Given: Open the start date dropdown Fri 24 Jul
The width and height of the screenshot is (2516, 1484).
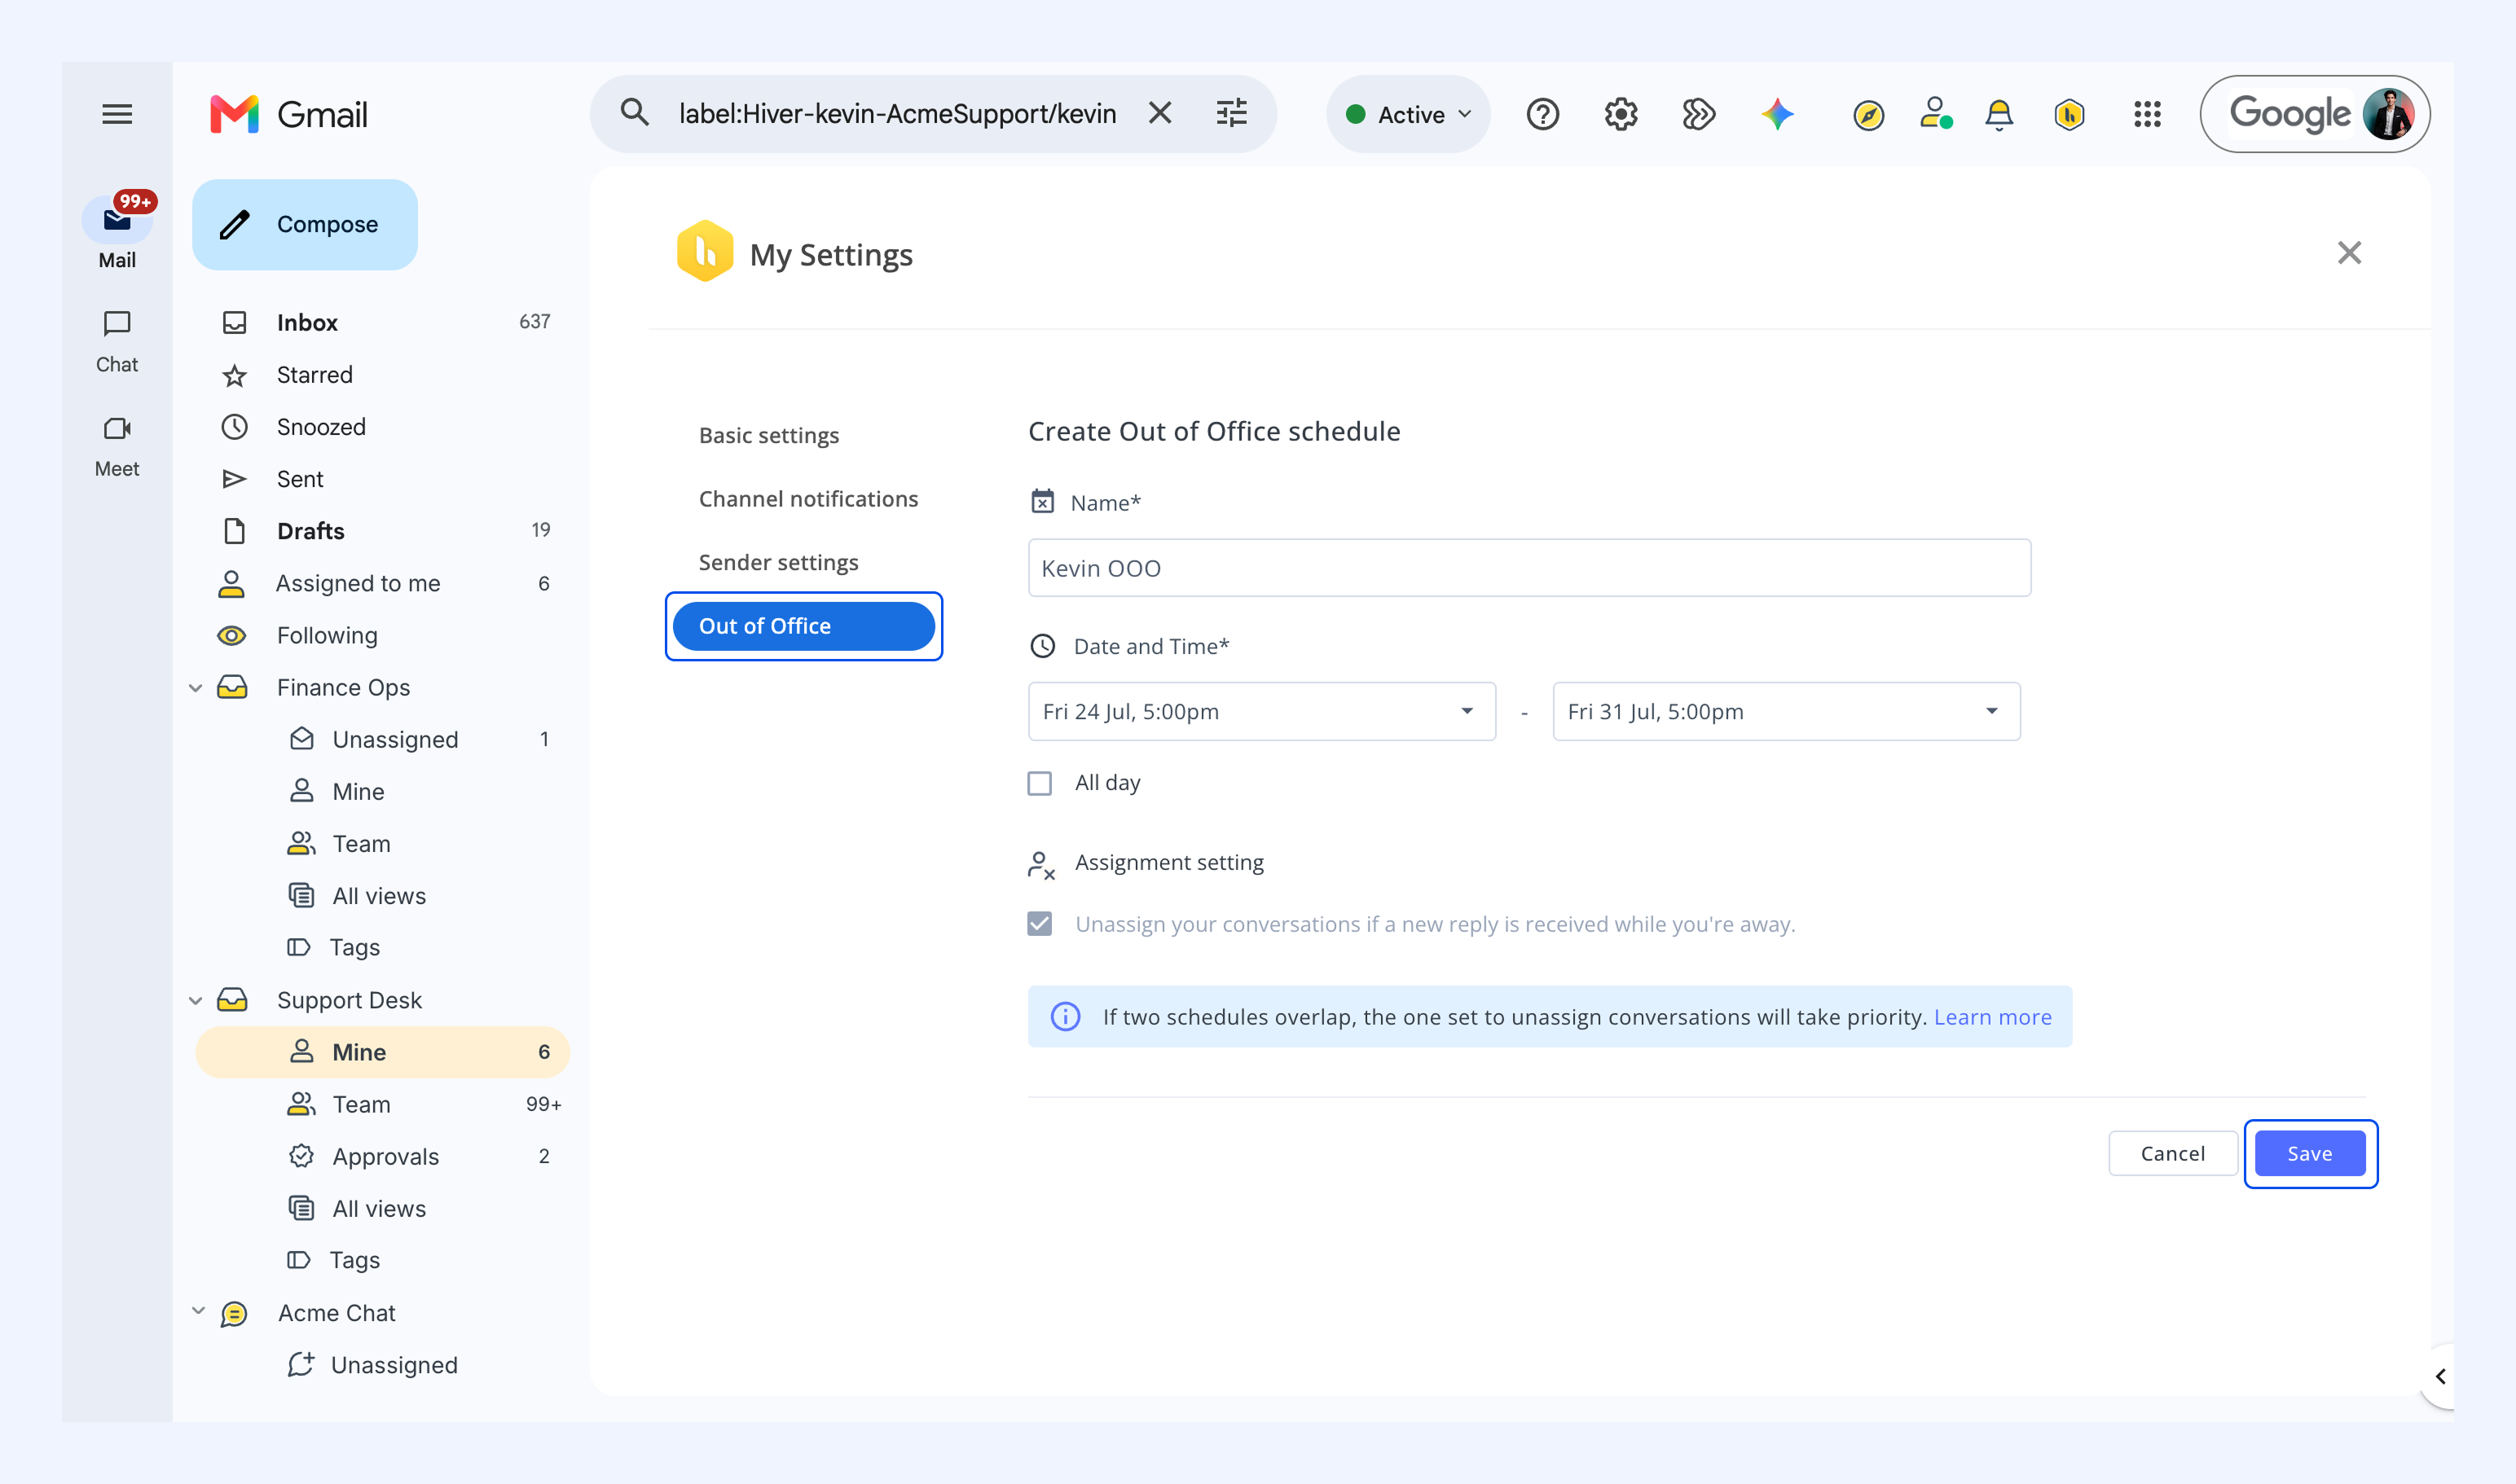Looking at the screenshot, I should [1261, 711].
